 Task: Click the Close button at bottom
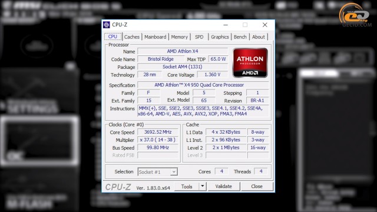pyautogui.click(x=257, y=187)
